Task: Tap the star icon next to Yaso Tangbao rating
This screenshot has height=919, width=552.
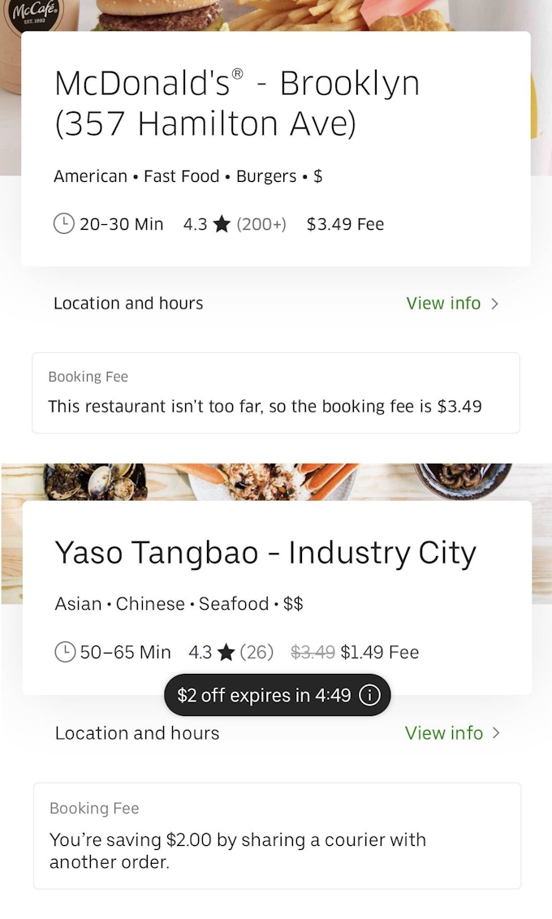Action: point(226,652)
